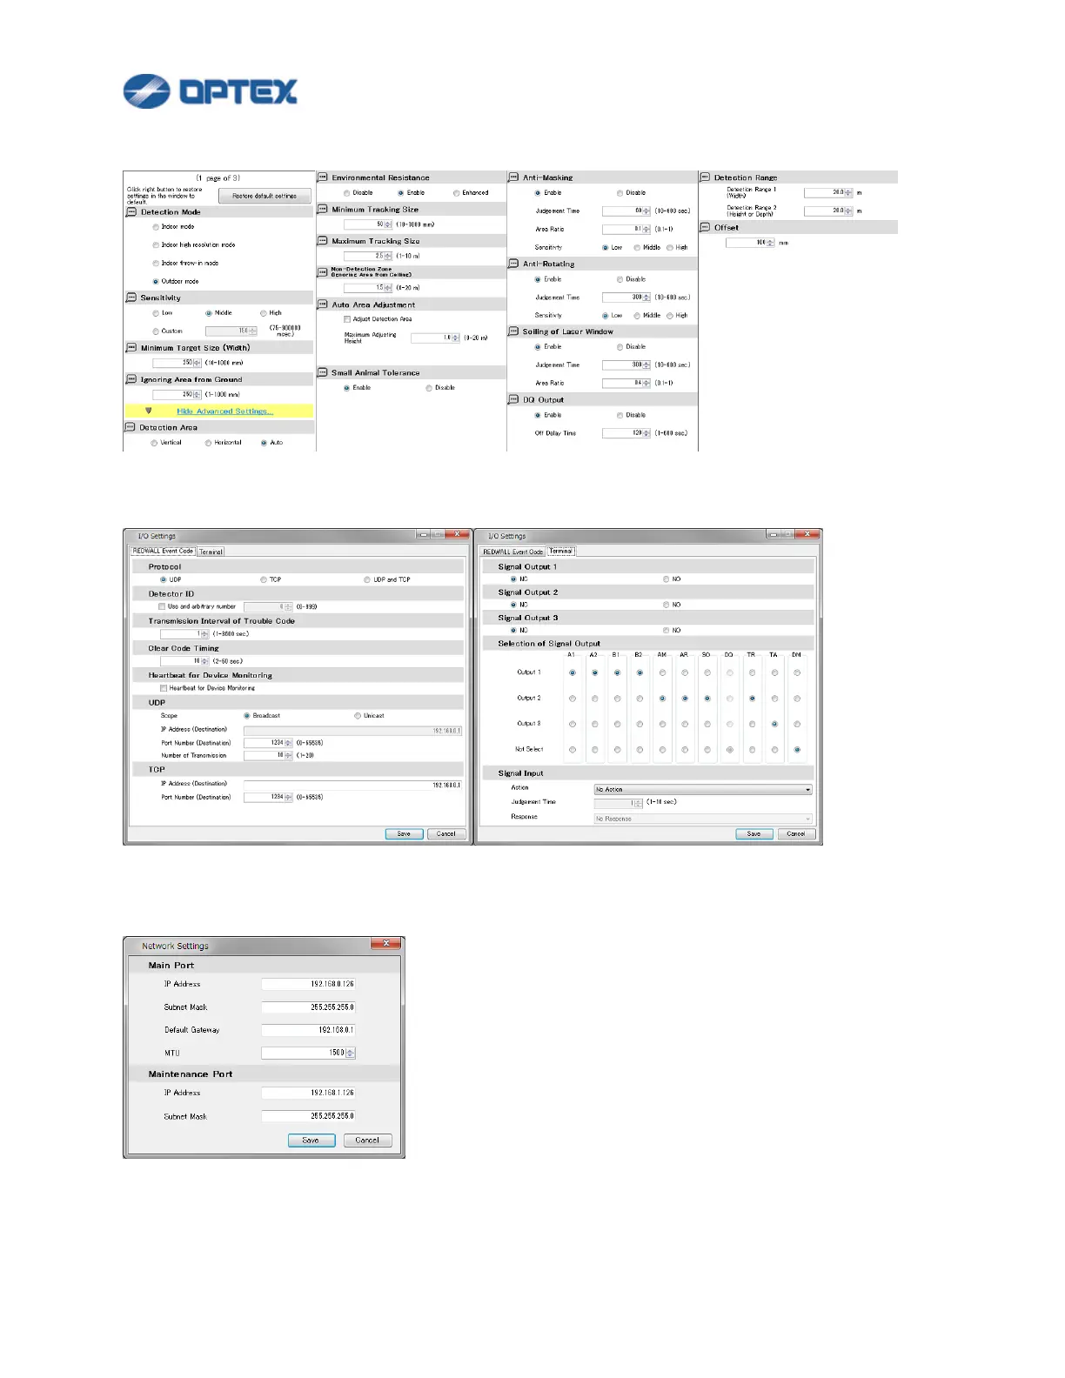Click the Restore default settings button

(x=265, y=196)
